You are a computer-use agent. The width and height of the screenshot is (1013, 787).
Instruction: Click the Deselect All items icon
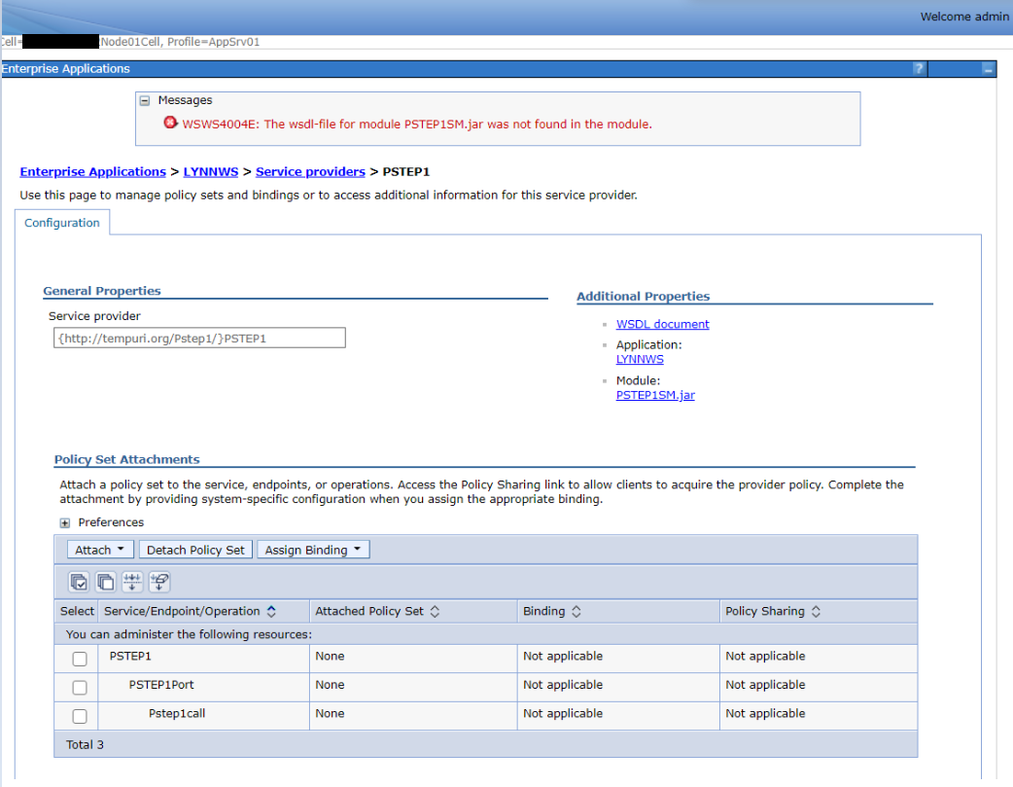tap(105, 582)
